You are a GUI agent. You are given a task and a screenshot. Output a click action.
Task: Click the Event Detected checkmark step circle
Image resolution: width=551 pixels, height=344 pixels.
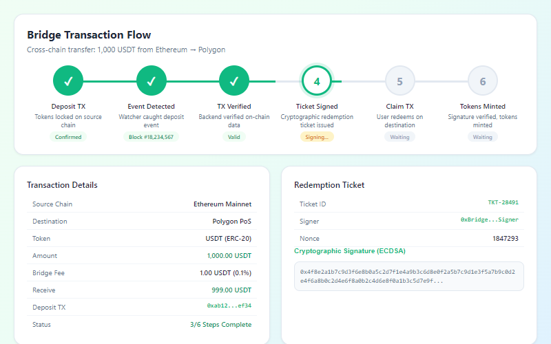[x=151, y=80]
